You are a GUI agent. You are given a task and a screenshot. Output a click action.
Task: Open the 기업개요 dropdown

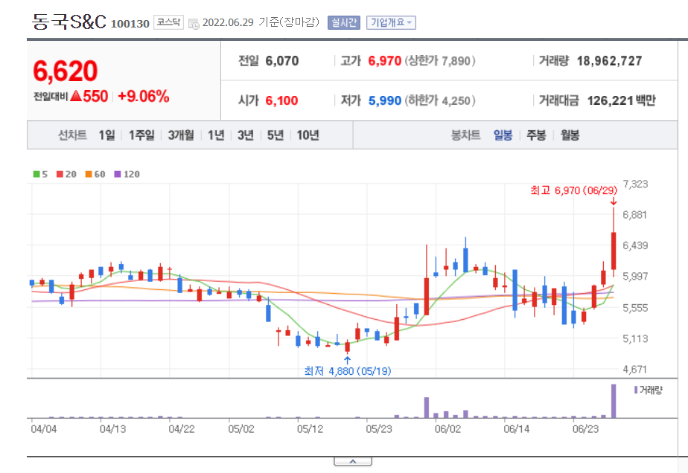pyautogui.click(x=391, y=23)
